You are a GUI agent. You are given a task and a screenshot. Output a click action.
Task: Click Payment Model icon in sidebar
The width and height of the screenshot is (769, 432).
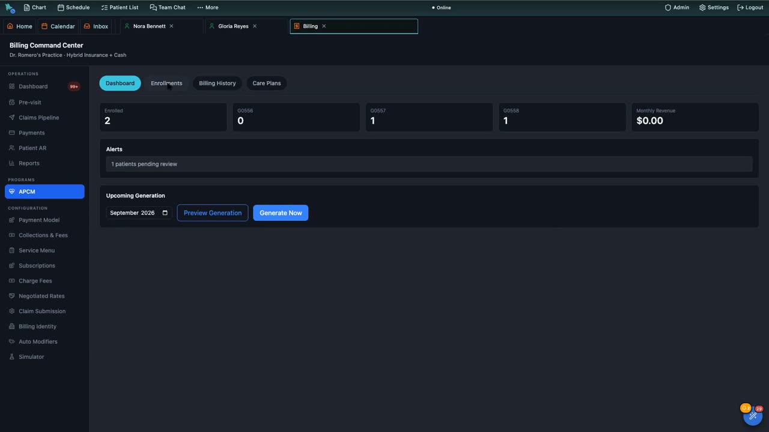tap(12, 220)
